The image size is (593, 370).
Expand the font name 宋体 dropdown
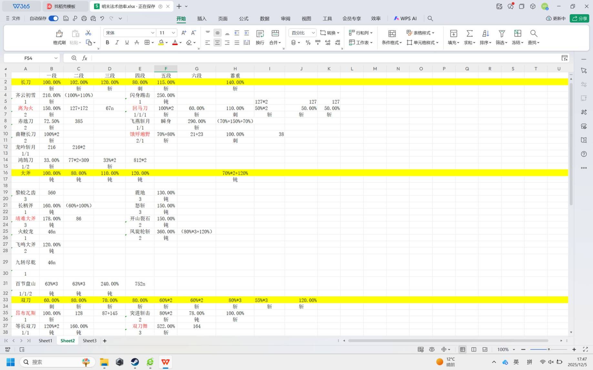click(152, 33)
